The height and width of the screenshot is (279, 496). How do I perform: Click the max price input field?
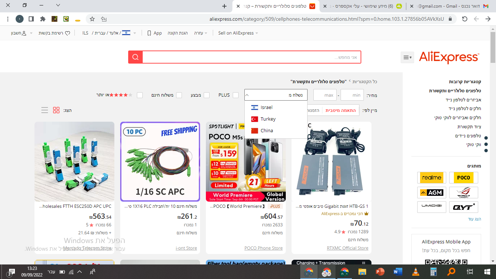(325, 95)
